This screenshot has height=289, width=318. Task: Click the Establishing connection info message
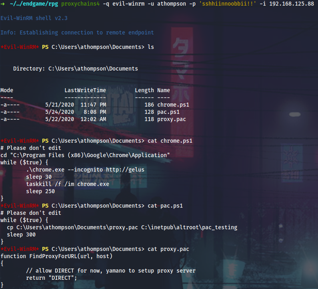point(77,32)
